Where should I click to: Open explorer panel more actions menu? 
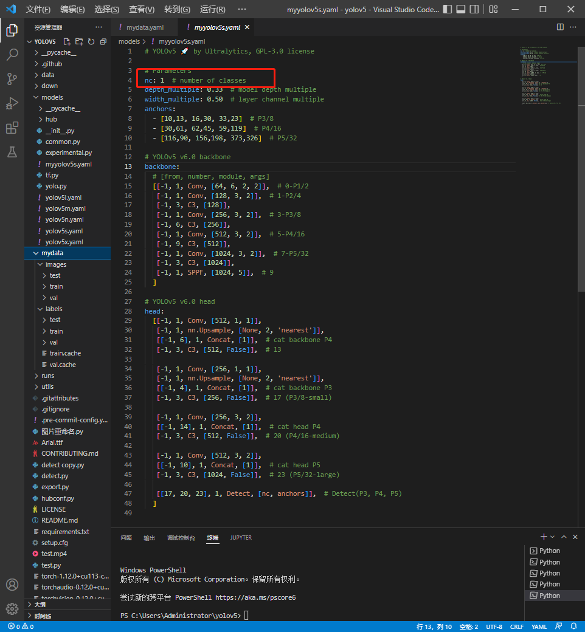click(x=99, y=27)
